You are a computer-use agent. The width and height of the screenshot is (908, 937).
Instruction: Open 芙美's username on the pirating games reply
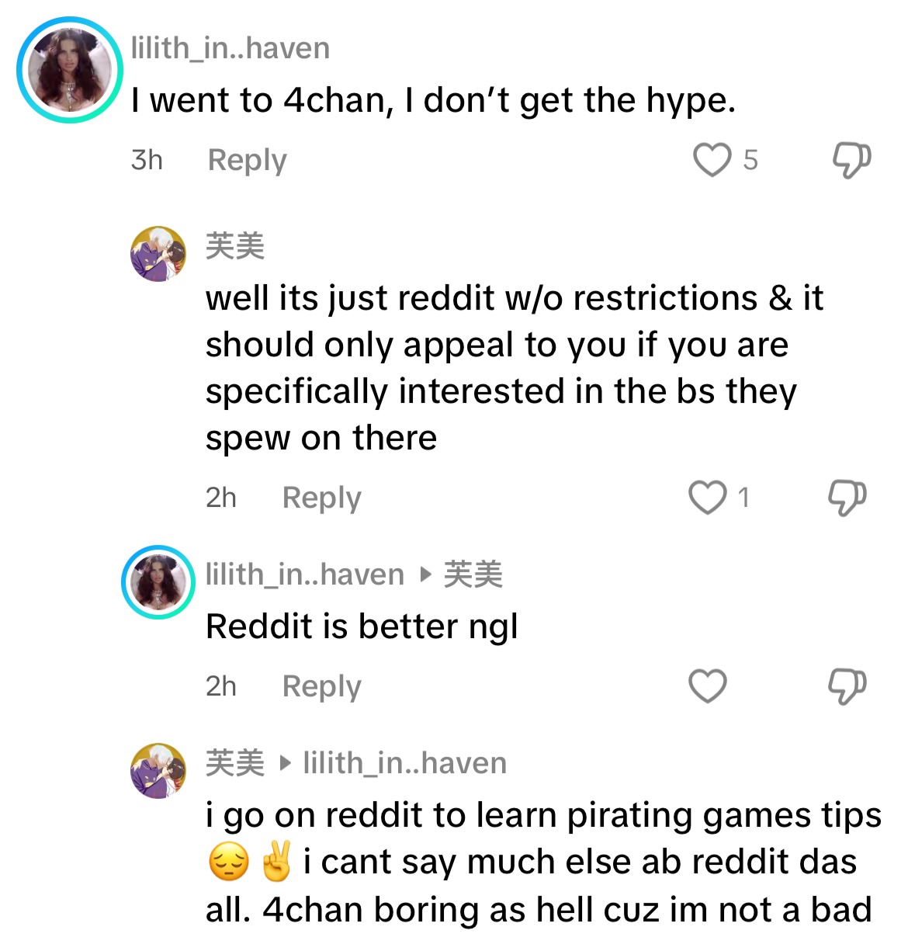[235, 763]
